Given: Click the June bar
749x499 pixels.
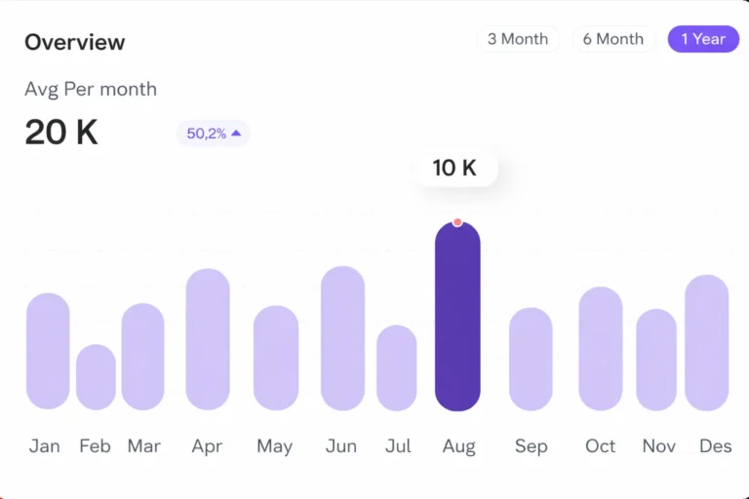Looking at the screenshot, I should pyautogui.click(x=342, y=338).
